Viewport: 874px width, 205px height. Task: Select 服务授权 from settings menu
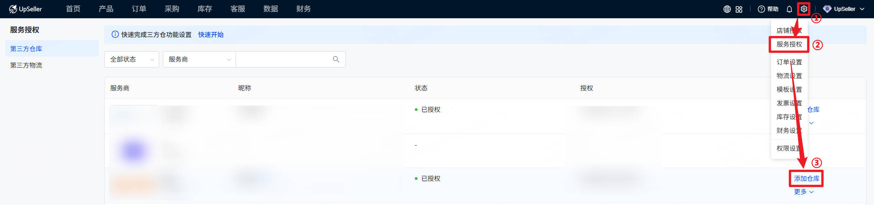point(789,44)
